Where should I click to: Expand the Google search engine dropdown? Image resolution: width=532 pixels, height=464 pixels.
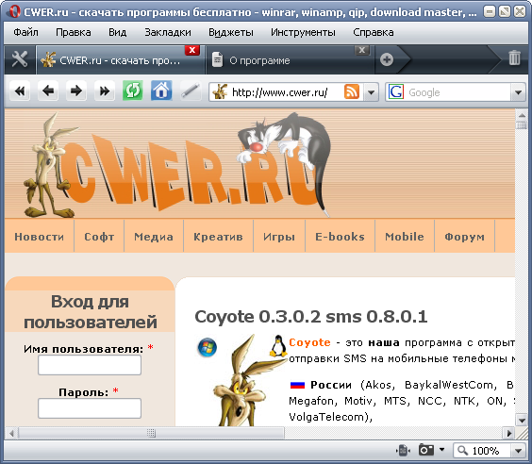tap(518, 91)
